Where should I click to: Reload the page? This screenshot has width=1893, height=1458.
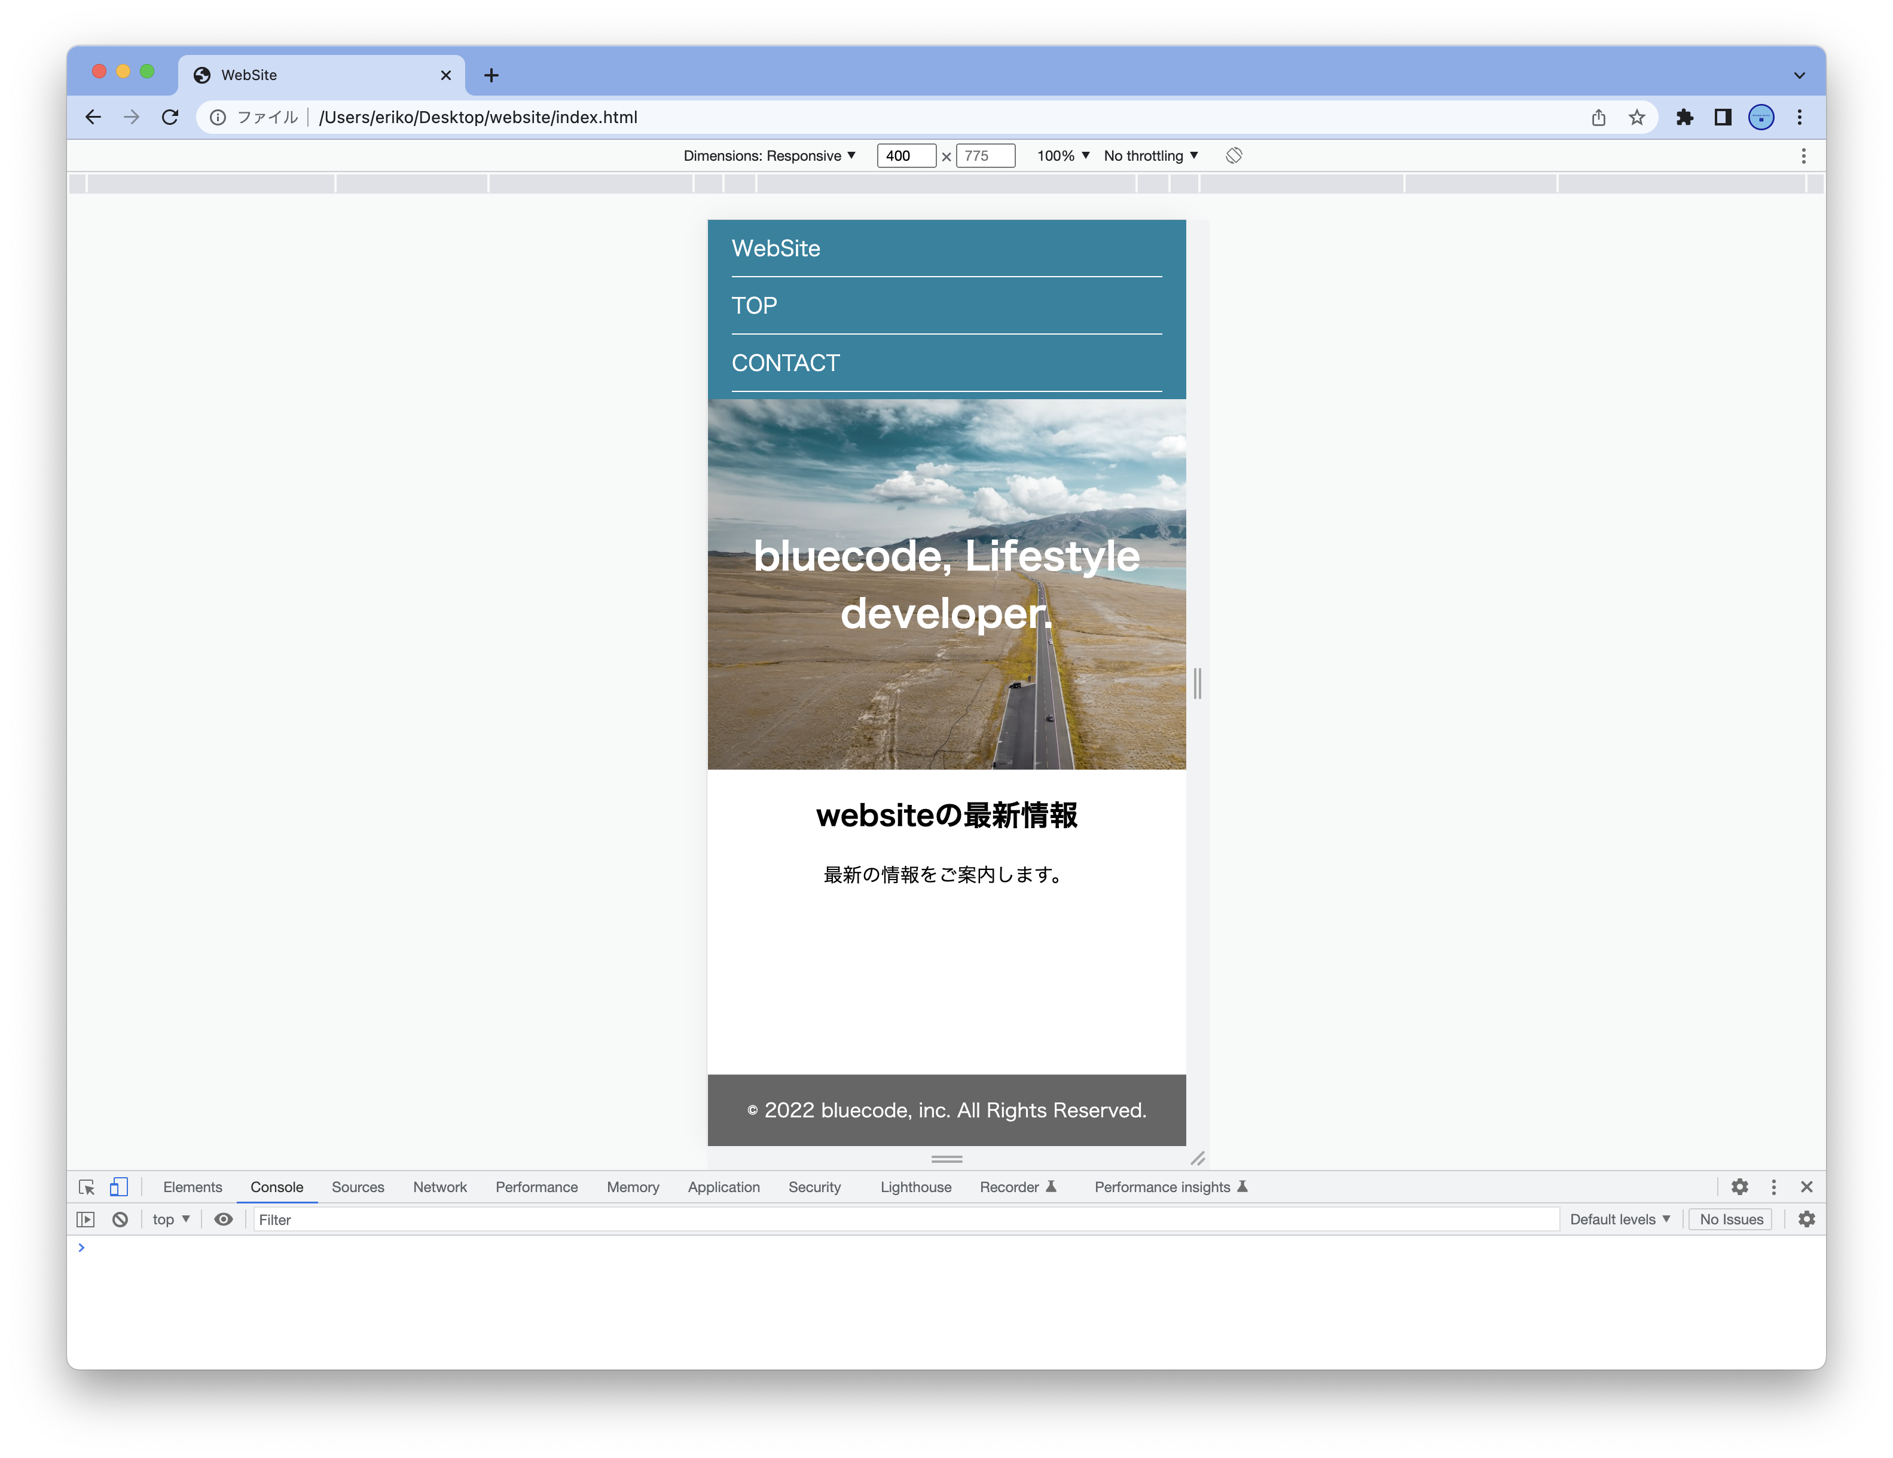coord(170,117)
